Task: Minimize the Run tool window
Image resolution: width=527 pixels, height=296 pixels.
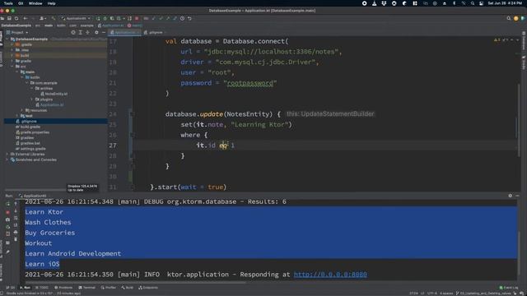Action: (x=517, y=196)
